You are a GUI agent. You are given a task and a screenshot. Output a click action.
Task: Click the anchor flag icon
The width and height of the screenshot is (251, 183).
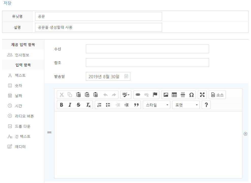point(155,95)
